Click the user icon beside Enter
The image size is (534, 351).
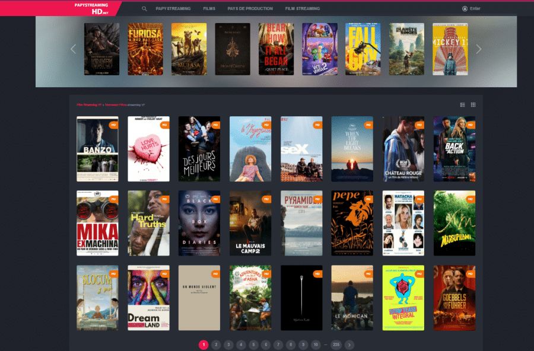click(x=465, y=8)
